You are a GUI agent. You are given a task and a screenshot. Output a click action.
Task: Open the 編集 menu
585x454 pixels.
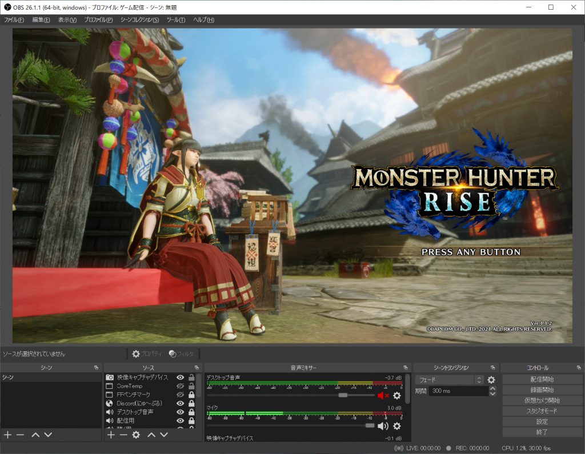(41, 20)
